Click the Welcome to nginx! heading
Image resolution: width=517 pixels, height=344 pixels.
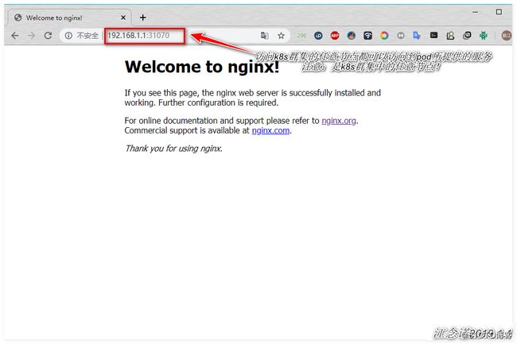(202, 67)
